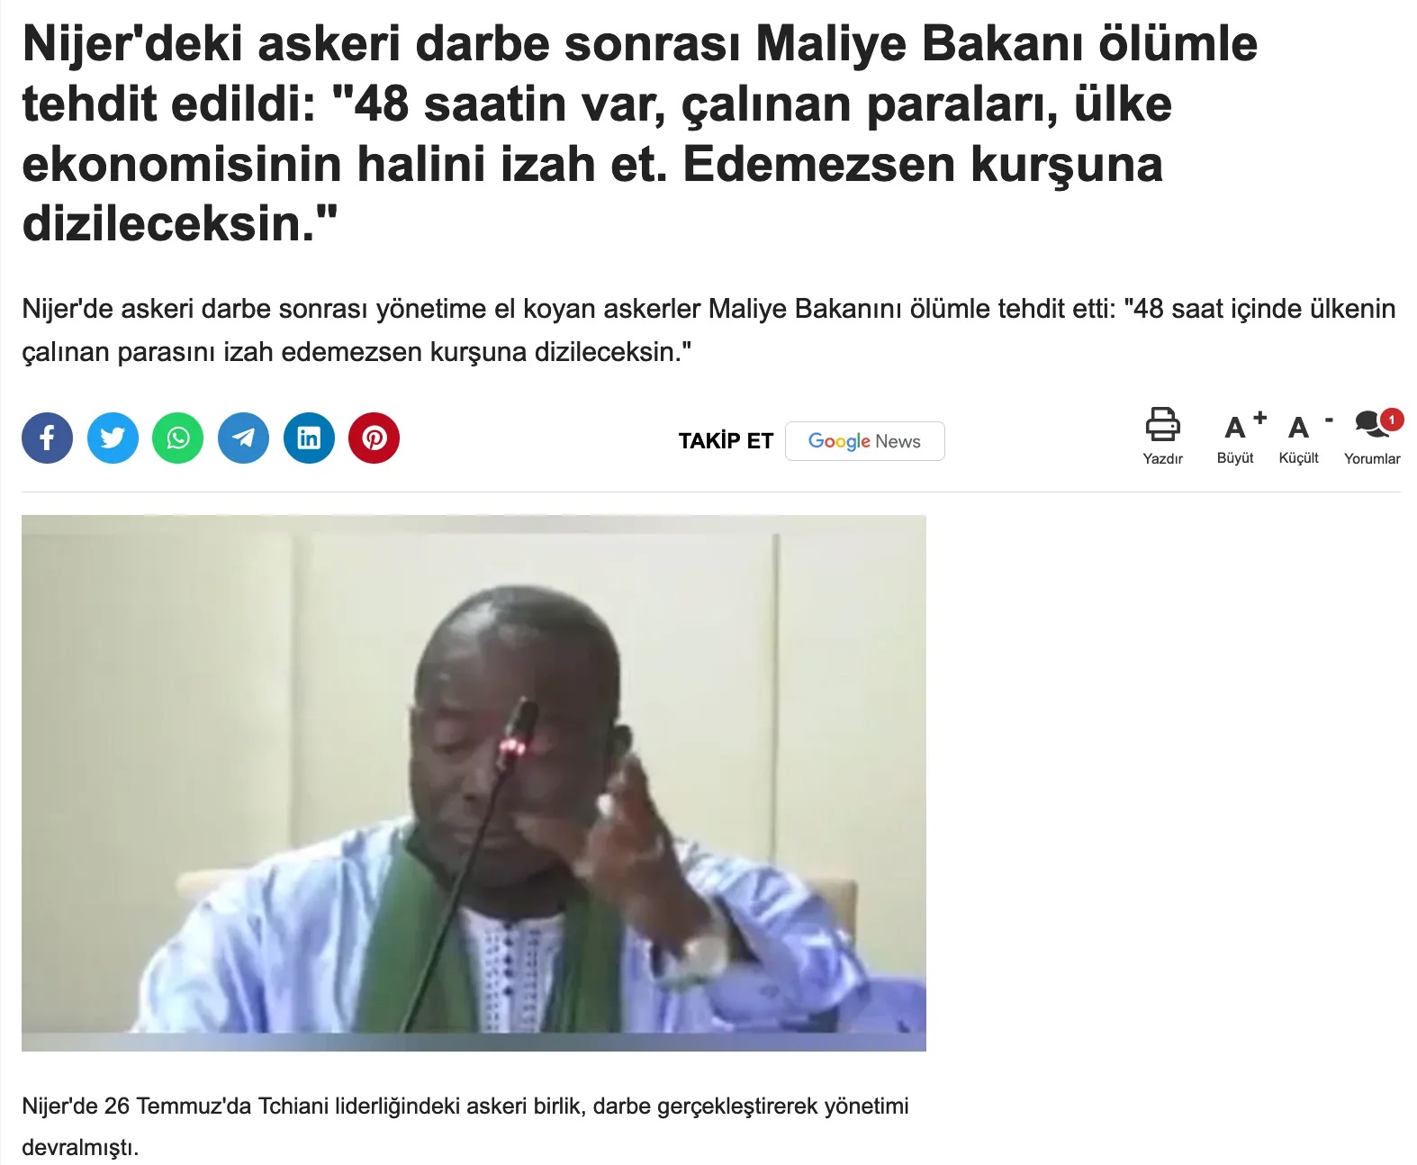Send the article through WhatsApp
The image size is (1417, 1165).
[178, 438]
